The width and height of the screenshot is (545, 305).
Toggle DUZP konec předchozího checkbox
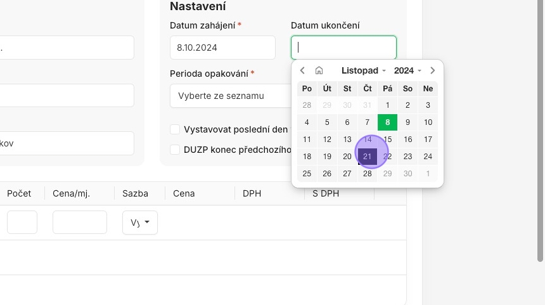(x=176, y=150)
